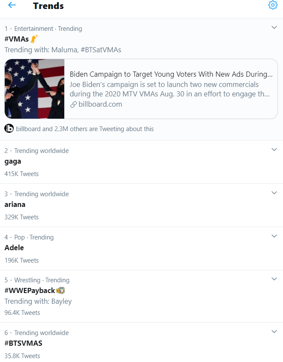
Task: Click the billboard avatar logo
Action: tap(9, 129)
